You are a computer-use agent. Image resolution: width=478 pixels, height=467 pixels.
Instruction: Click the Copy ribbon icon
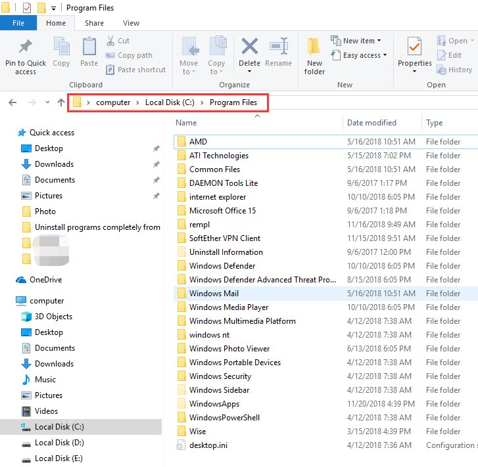[61, 46]
